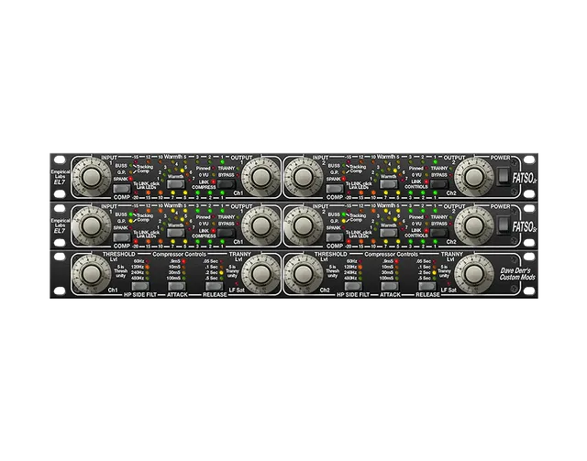
Task: Click the LINK CONTROLS LED on FATSO Sr
Action: pyautogui.click(x=426, y=231)
